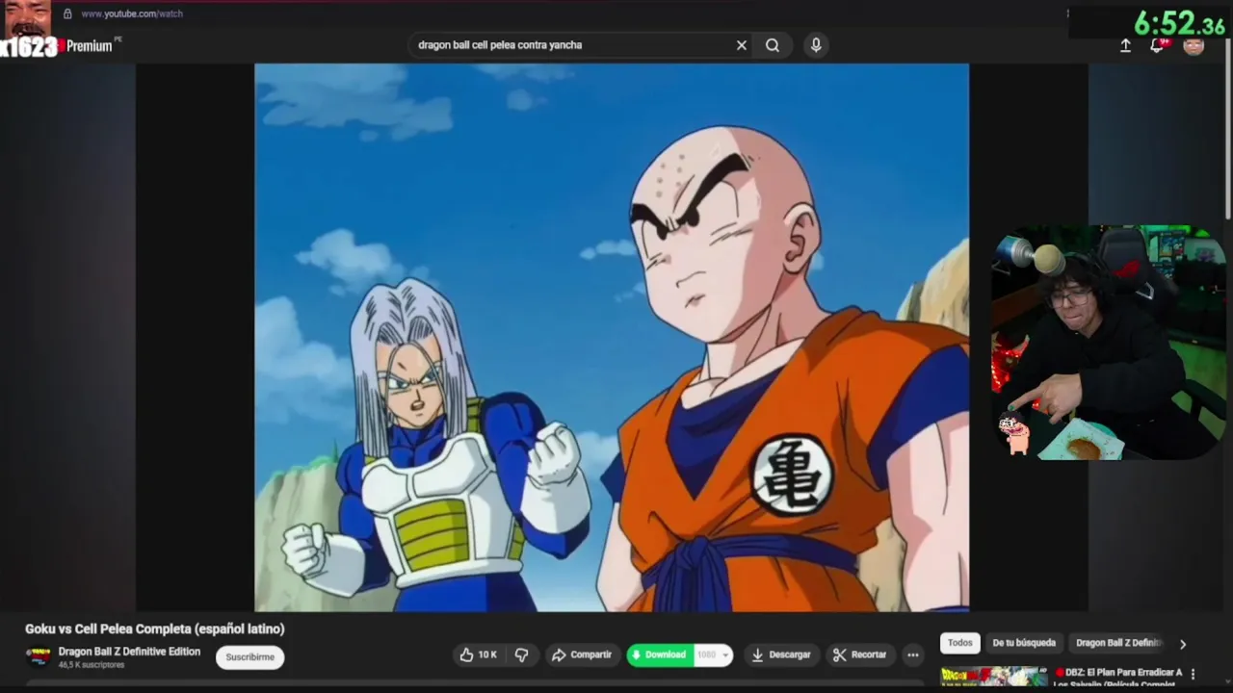The width and height of the screenshot is (1233, 693).
Task: Click the YouTube Premium logo
Action: tap(85, 45)
